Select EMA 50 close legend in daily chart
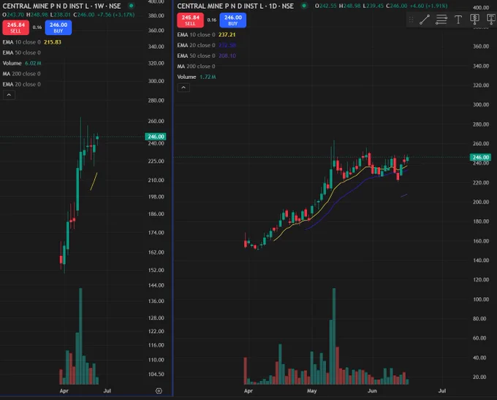Image resolution: width=497 pixels, height=400 pixels. [206, 55]
